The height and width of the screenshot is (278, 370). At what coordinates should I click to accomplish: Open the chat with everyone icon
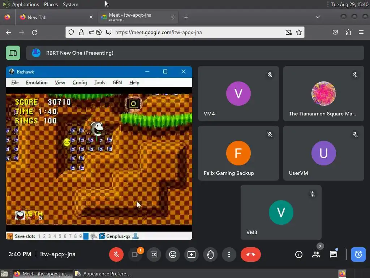click(x=334, y=254)
